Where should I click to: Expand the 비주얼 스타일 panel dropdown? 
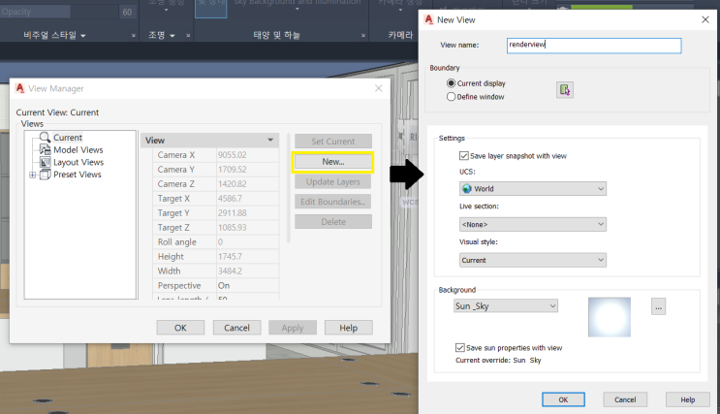coord(83,35)
